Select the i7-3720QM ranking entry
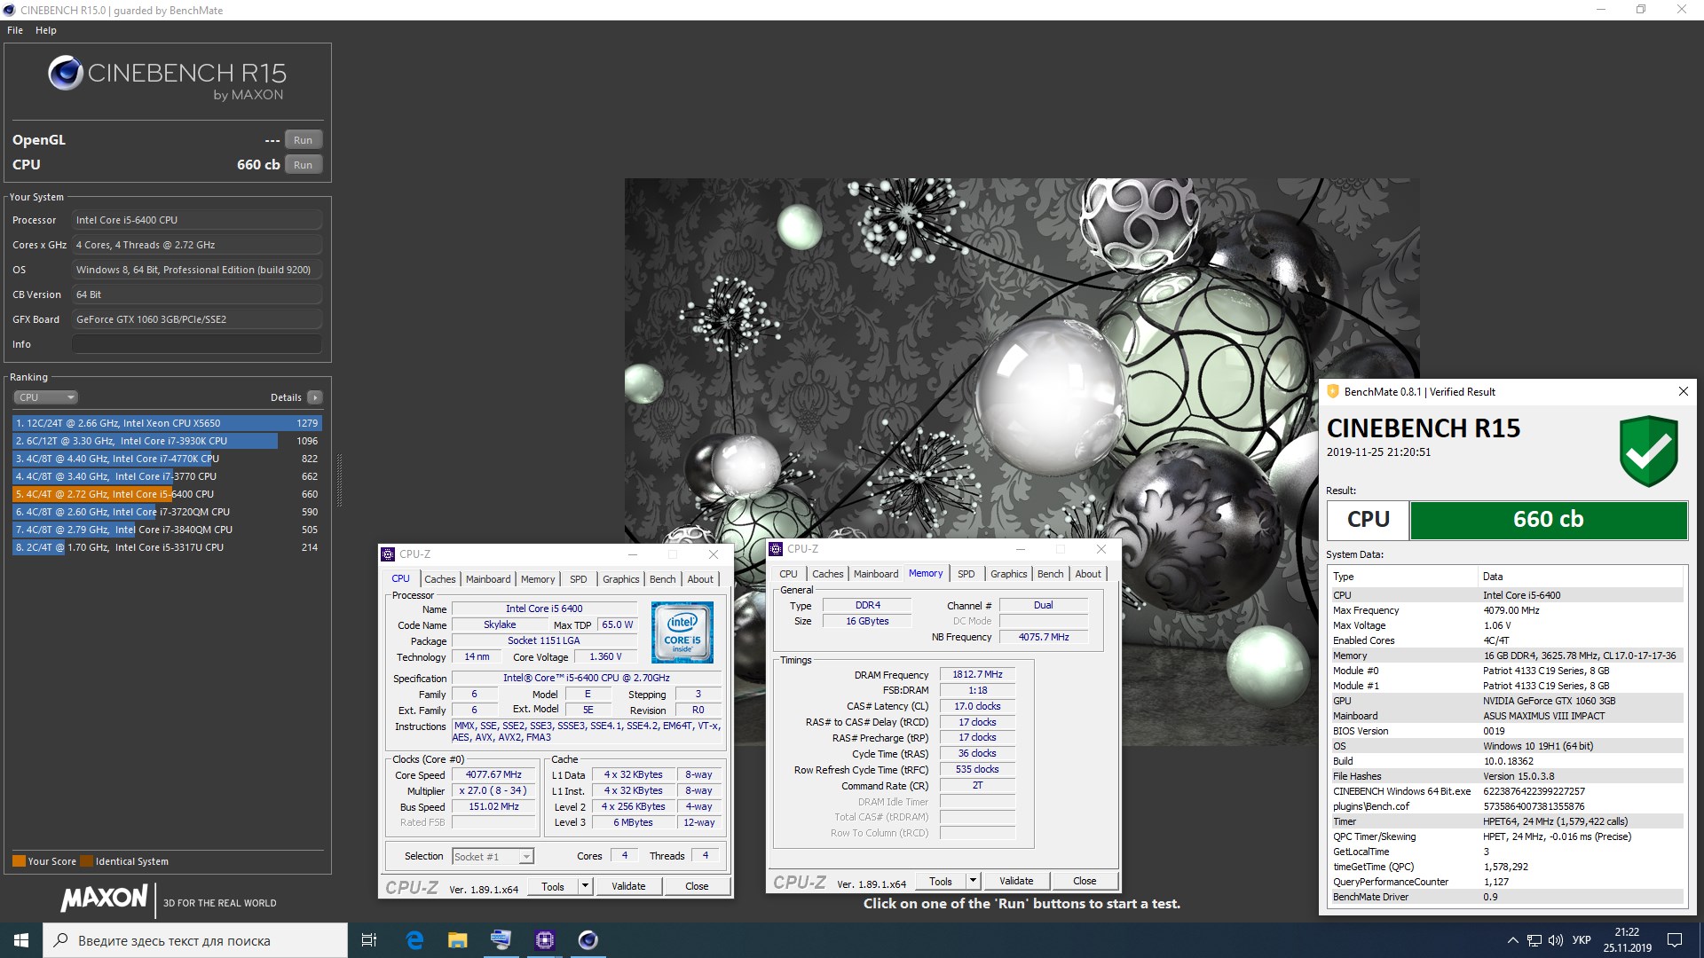The image size is (1704, 958). click(167, 512)
